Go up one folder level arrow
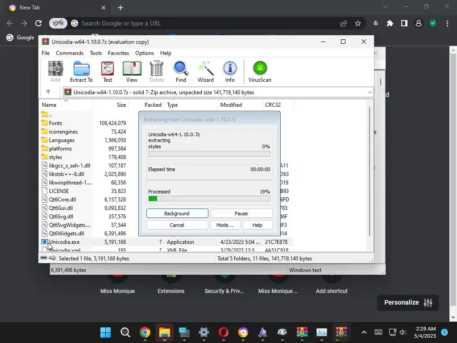The width and height of the screenshot is (457, 343). tap(48, 92)
